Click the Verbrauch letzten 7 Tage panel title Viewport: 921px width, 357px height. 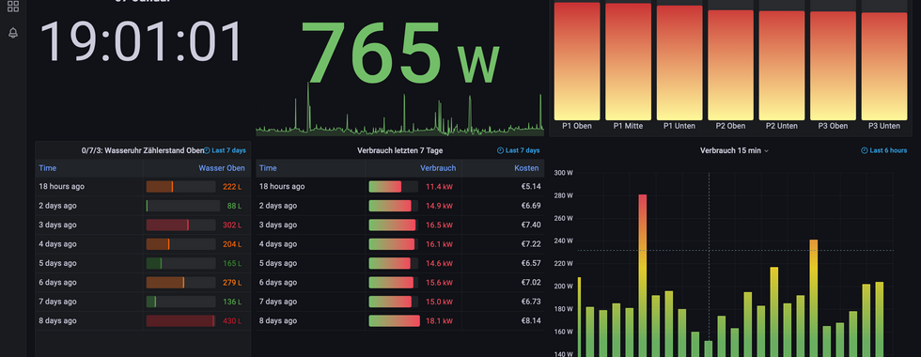tap(400, 151)
